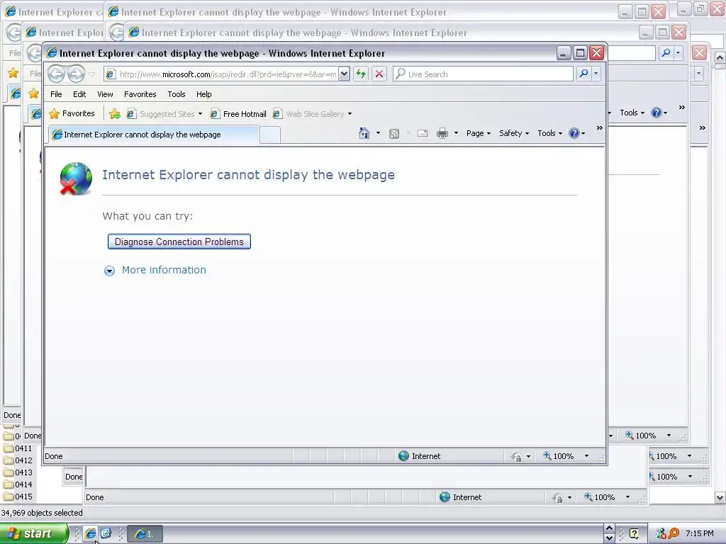Open the Tools menu in menu bar

point(177,94)
